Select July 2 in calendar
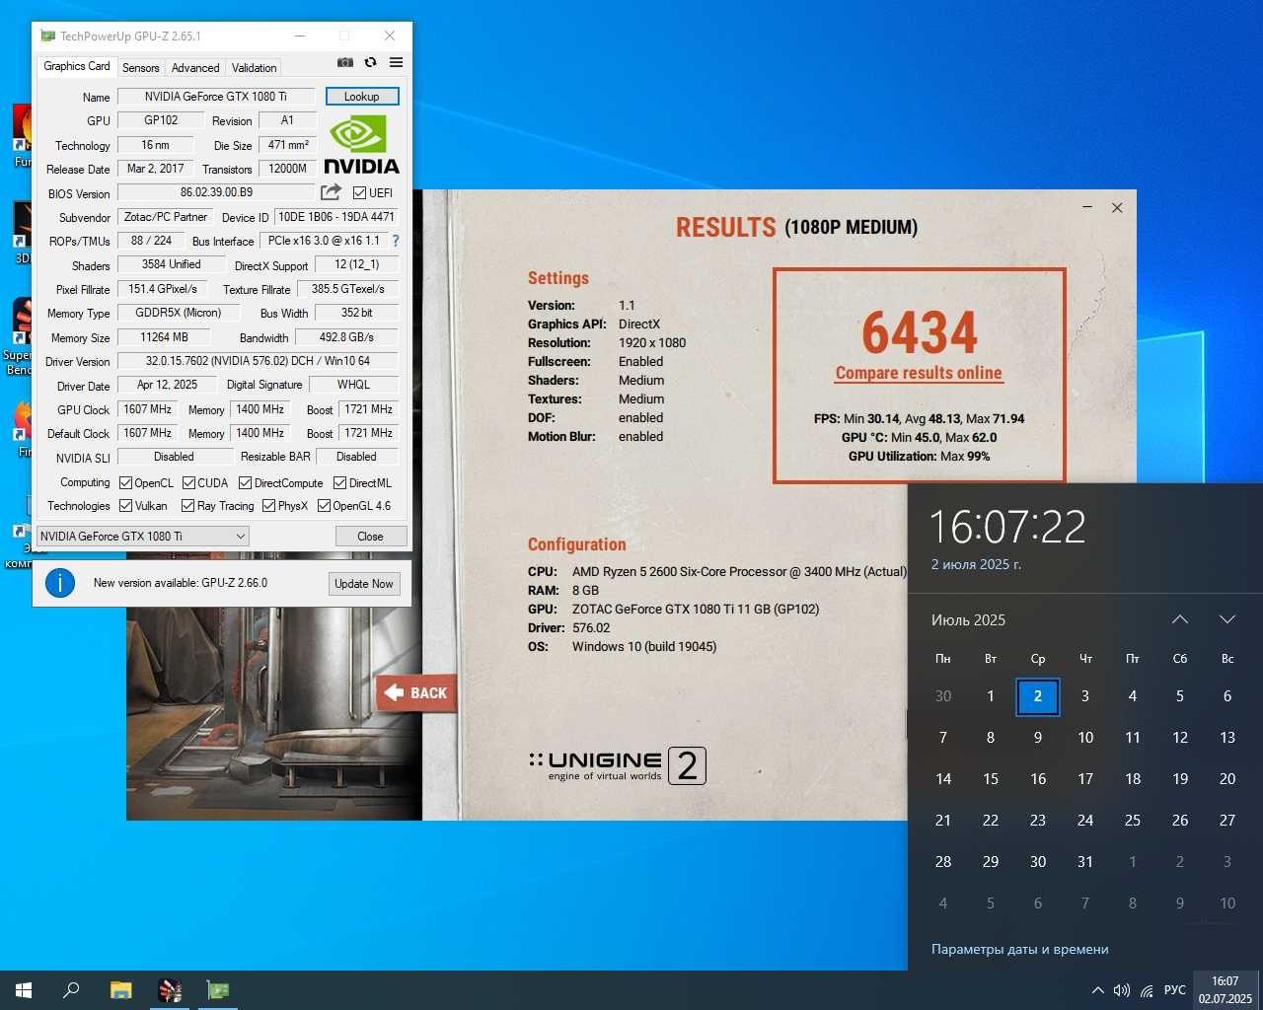 point(1038,696)
